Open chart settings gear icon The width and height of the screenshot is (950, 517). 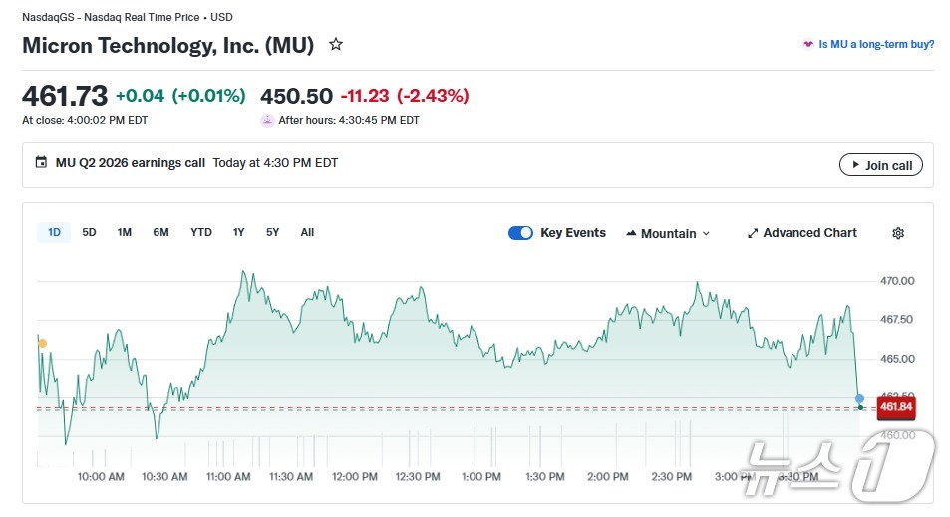(897, 233)
